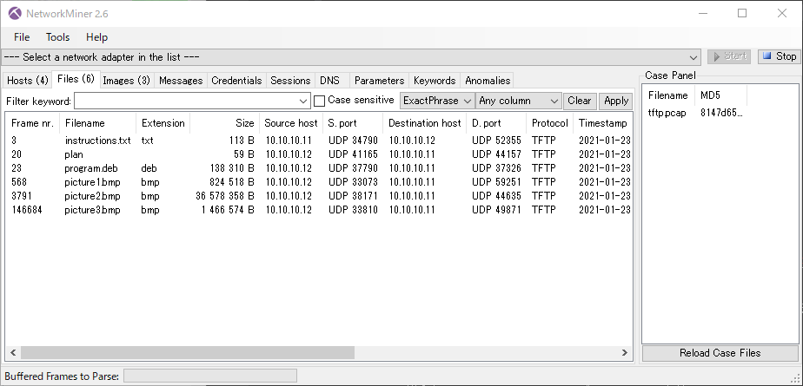803x386 pixels.
Task: Switch to the Hosts (4) tab
Action: (28, 81)
